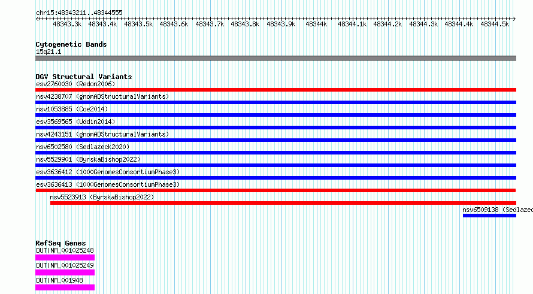This screenshot has height=294, width=533.
Task: Open gene label DUT|NM_001948
Action: [59, 280]
